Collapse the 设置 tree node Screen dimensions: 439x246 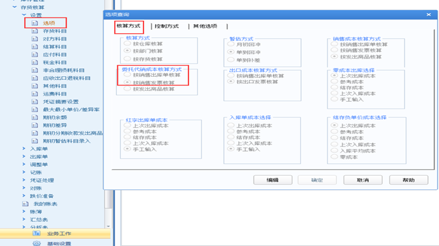coord(24,15)
